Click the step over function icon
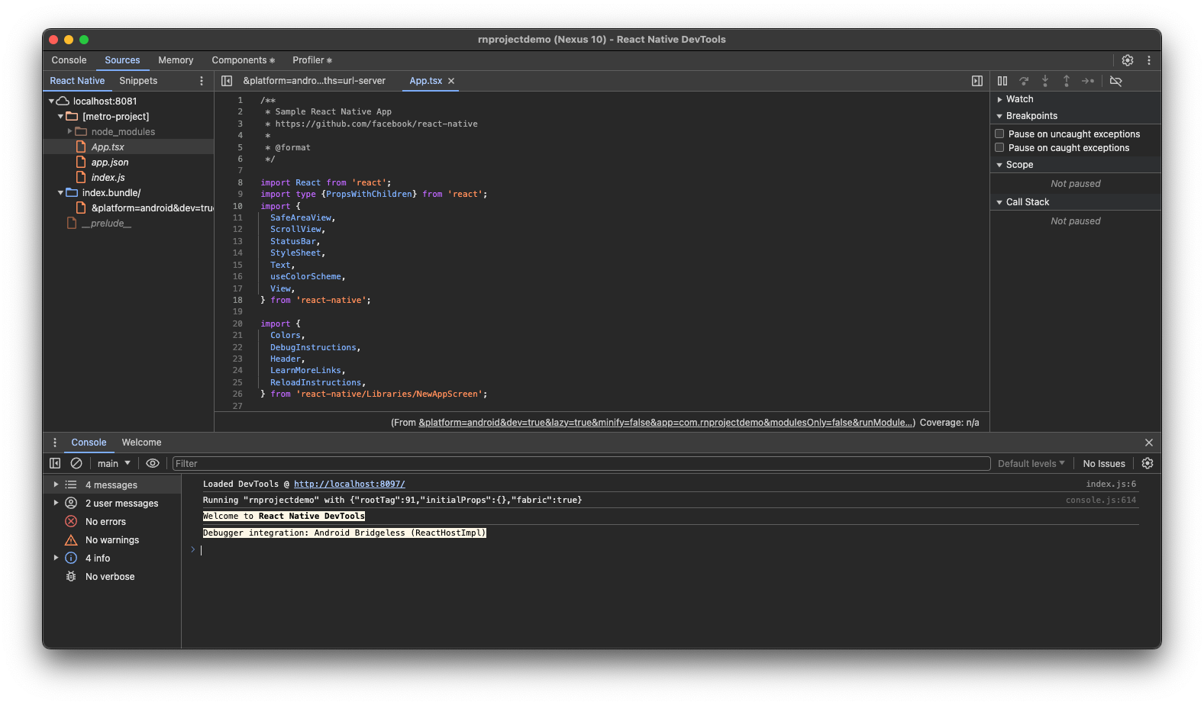This screenshot has height=705, width=1204. (1024, 81)
